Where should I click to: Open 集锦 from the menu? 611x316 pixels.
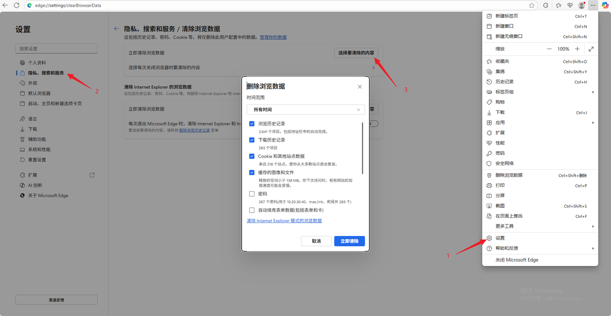540,71
